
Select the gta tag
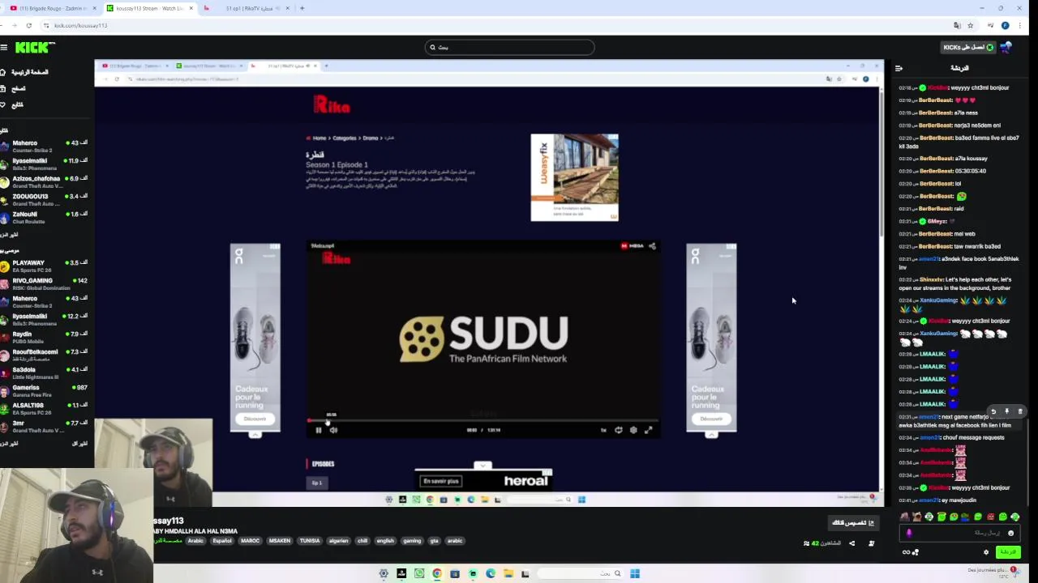tap(434, 541)
